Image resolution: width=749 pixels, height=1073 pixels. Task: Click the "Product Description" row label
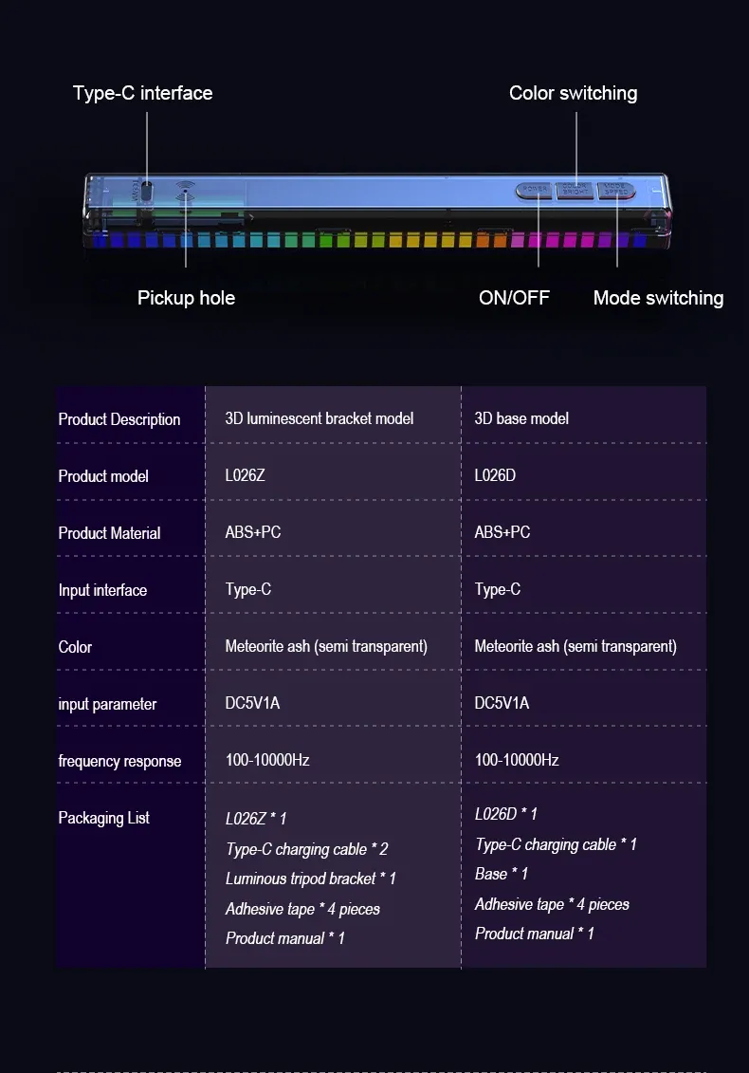[119, 419]
